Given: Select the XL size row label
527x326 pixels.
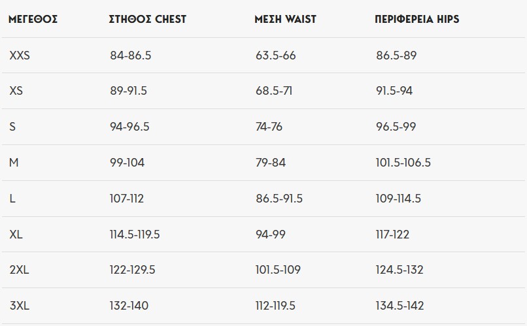Looking at the screenshot, I should (16, 235).
